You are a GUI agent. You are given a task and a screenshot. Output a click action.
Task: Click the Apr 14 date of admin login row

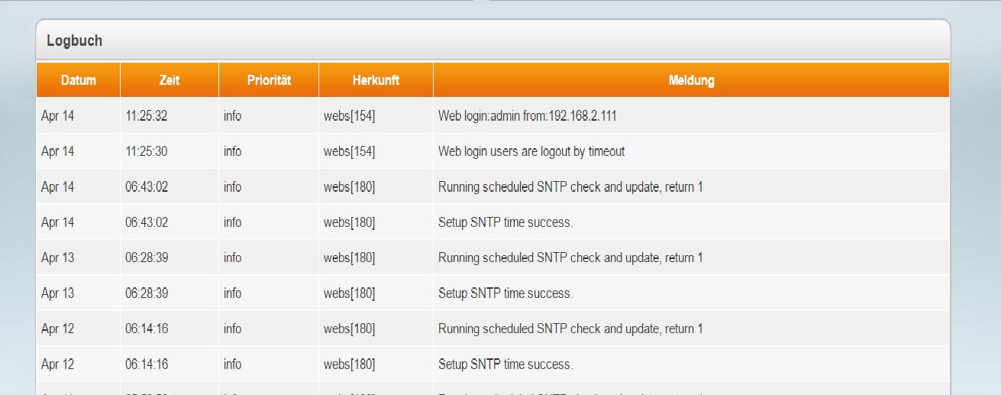[58, 116]
